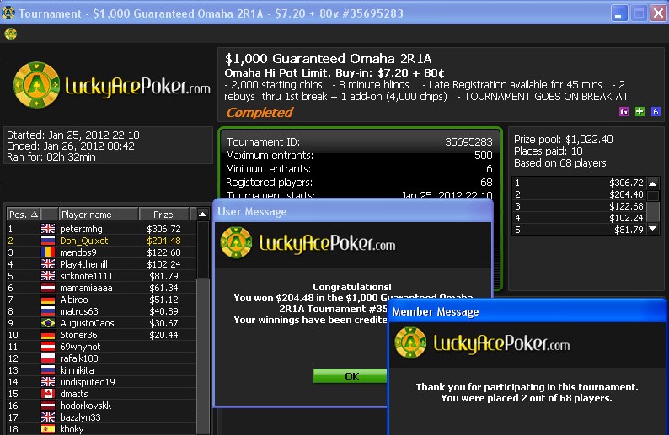The height and width of the screenshot is (435, 669).
Task: Click the Registered players row
Action: pos(359,183)
